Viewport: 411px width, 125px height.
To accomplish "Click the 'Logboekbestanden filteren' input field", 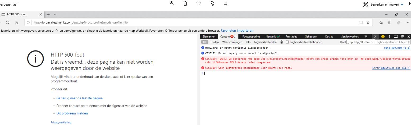I will (x=392, y=42).
